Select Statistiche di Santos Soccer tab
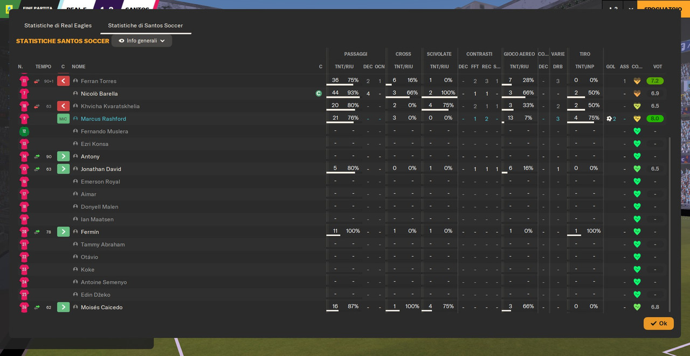The height and width of the screenshot is (356, 690). point(146,25)
